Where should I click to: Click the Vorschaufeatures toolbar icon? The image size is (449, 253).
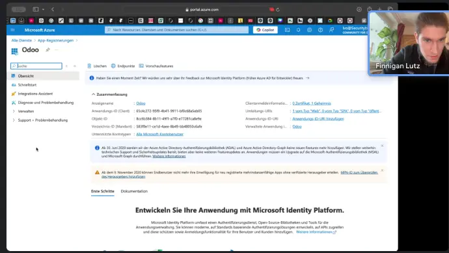coord(141,66)
